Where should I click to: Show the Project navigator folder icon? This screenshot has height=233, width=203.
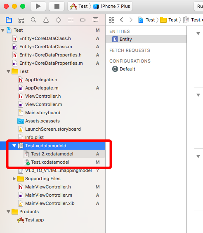coord(9,20)
